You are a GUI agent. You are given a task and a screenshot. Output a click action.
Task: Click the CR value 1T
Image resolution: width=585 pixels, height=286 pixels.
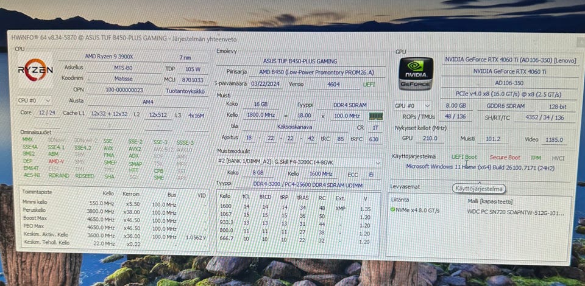click(x=375, y=128)
